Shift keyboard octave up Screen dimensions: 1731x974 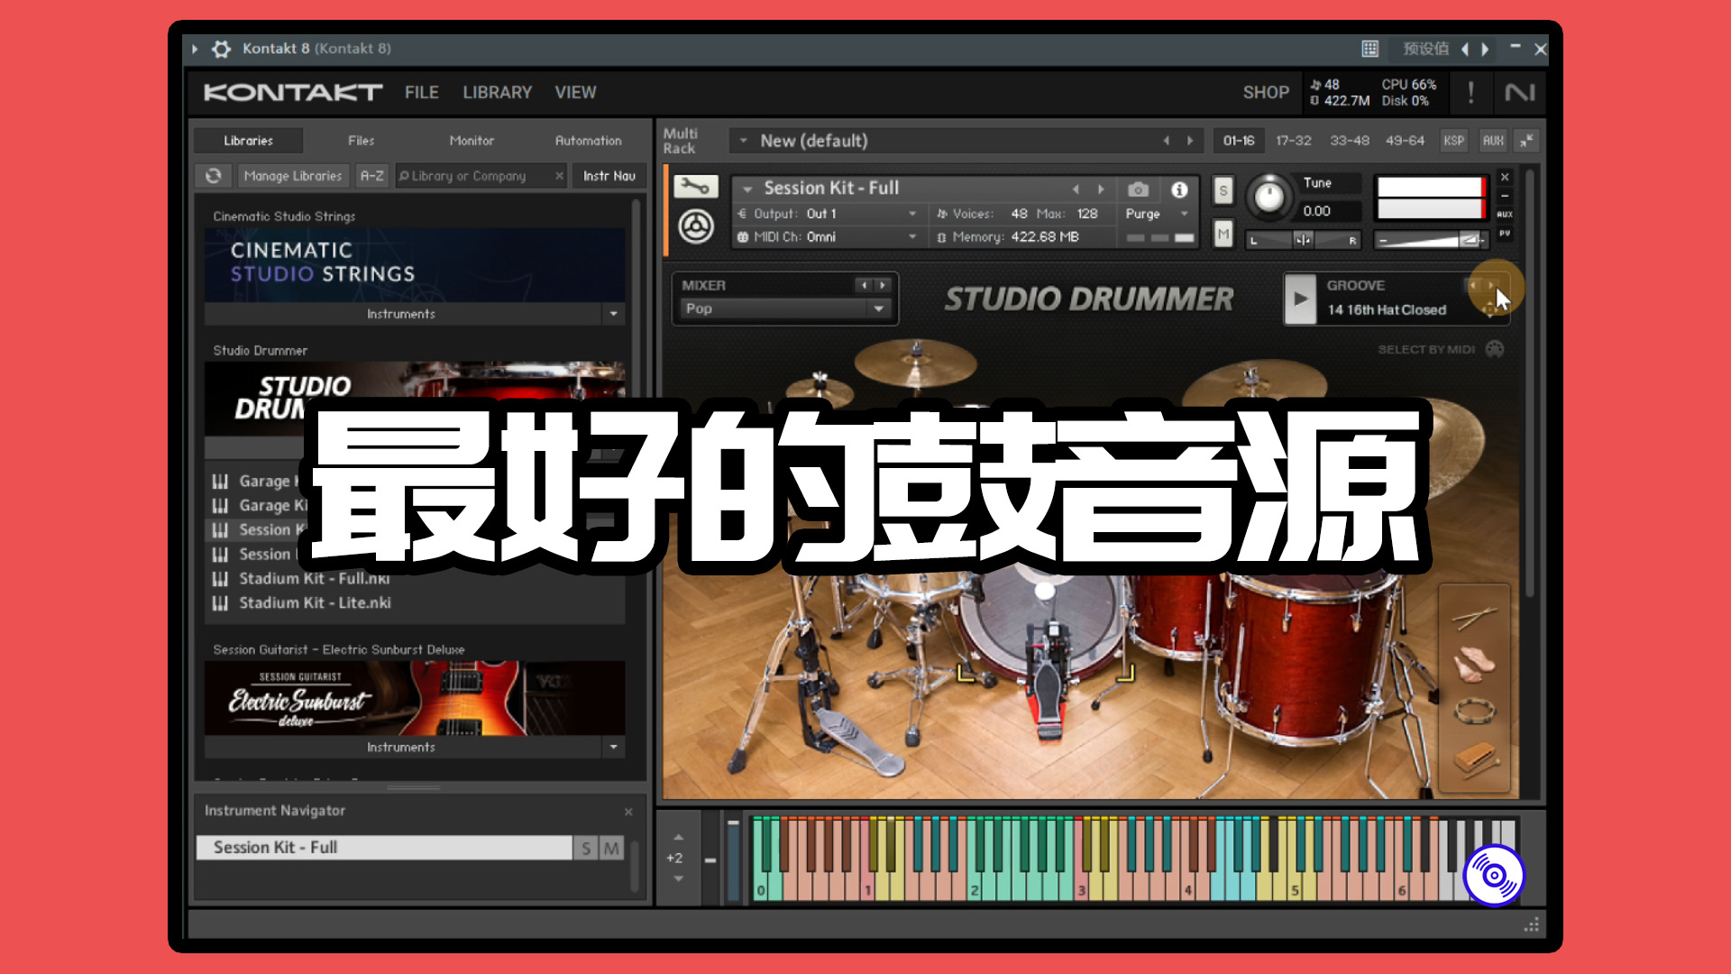click(678, 838)
